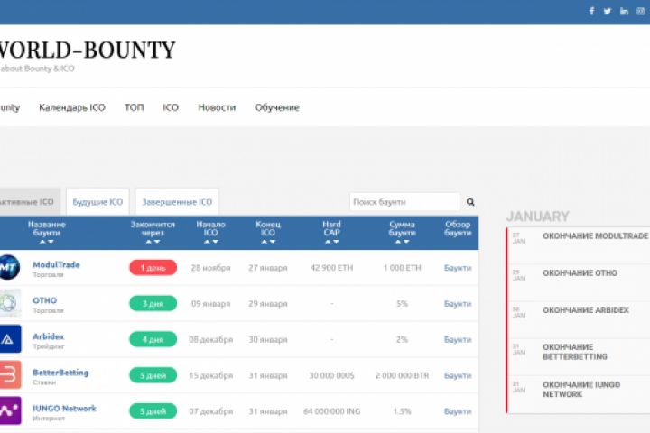Focus the Поиск баунти search field
The image size is (650, 433).
(x=404, y=202)
